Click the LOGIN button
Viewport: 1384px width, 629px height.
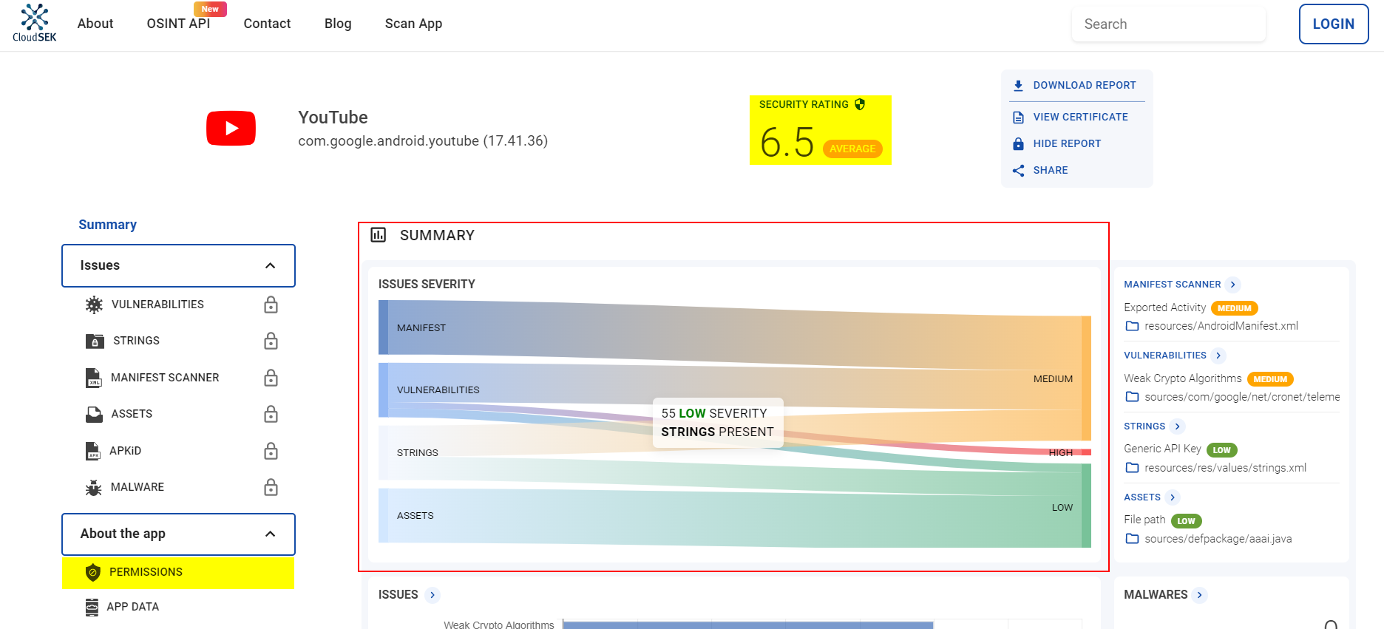1334,24
